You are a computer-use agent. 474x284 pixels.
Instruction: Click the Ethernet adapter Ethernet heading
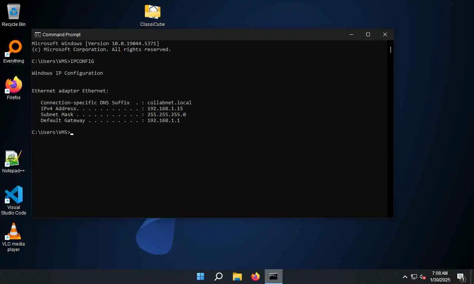coord(70,91)
